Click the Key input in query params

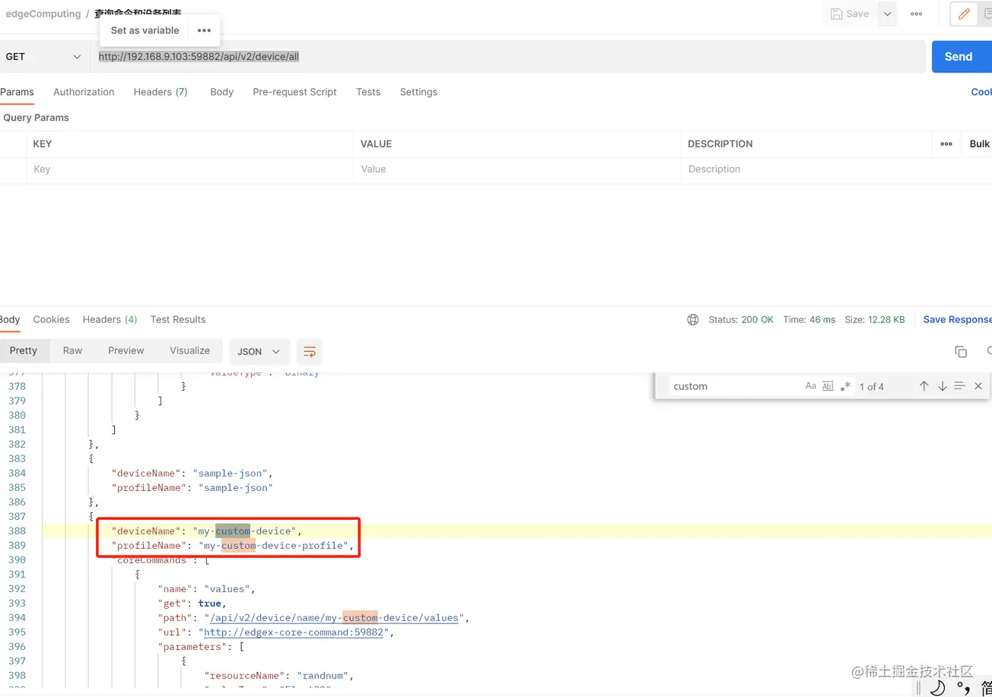190,169
